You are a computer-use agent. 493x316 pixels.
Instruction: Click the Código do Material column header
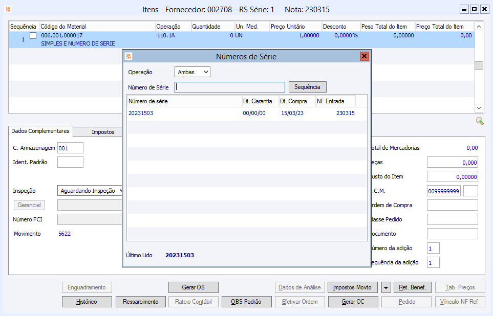[x=97, y=27]
